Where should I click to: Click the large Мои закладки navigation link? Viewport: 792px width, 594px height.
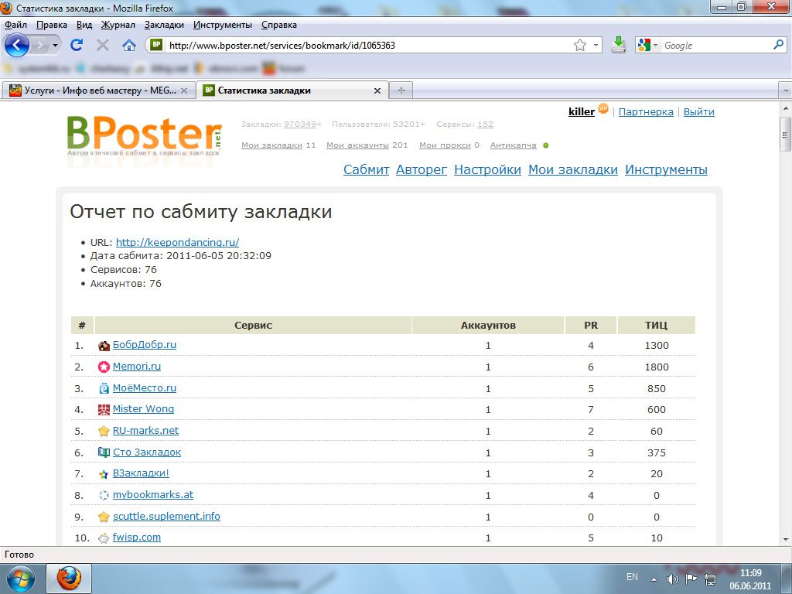(573, 169)
